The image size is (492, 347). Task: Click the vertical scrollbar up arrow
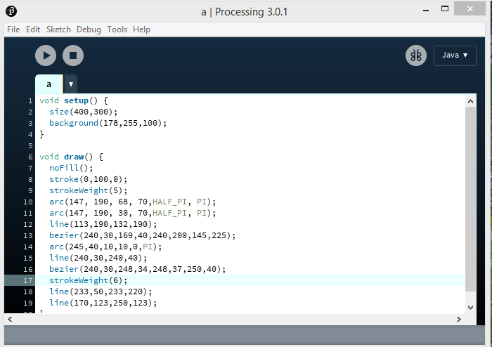[x=470, y=102]
